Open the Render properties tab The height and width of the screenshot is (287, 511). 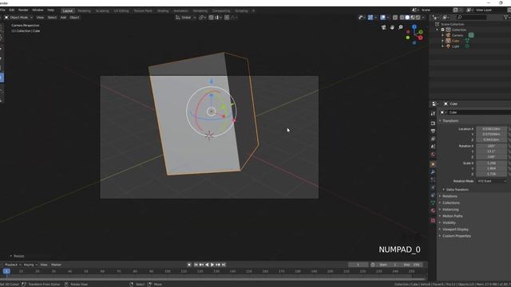coord(433,124)
